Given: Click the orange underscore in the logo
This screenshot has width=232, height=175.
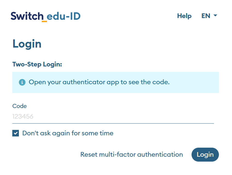Looking at the screenshot, I should click(x=44, y=21).
